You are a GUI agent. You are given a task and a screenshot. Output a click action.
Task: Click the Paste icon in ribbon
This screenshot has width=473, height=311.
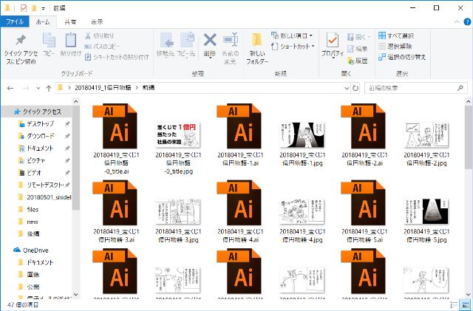point(70,41)
